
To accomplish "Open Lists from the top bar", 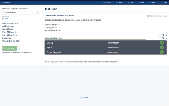I will pos(130,3).
